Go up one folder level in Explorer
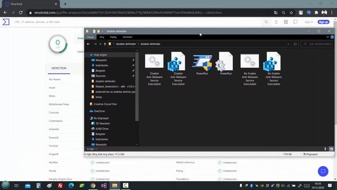The height and width of the screenshot is (190, 337). (x=105, y=44)
